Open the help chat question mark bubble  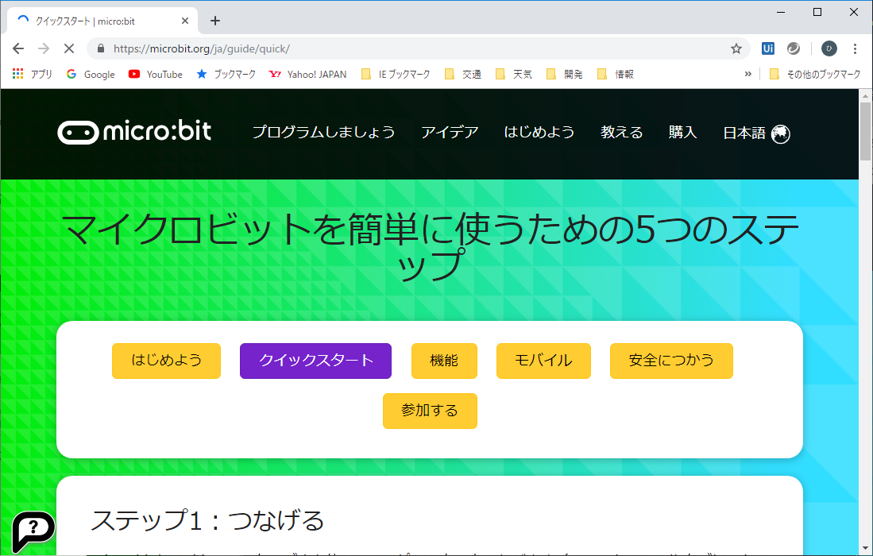33,531
